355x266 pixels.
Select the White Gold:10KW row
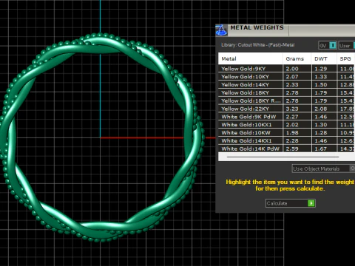click(x=286, y=133)
